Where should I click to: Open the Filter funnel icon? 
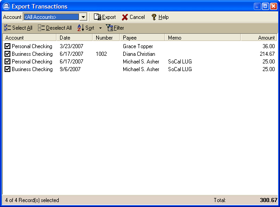(x=109, y=28)
